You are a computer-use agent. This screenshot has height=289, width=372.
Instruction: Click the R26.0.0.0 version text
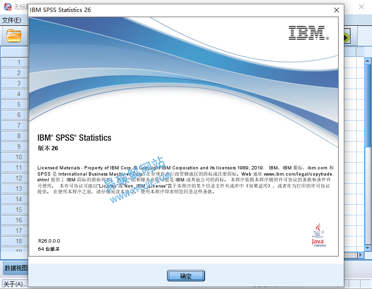49,241
